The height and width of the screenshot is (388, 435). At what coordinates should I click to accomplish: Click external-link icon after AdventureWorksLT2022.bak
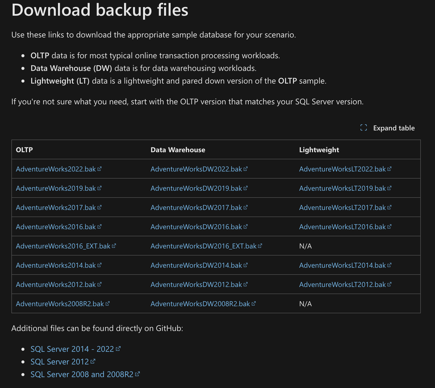[389, 169]
